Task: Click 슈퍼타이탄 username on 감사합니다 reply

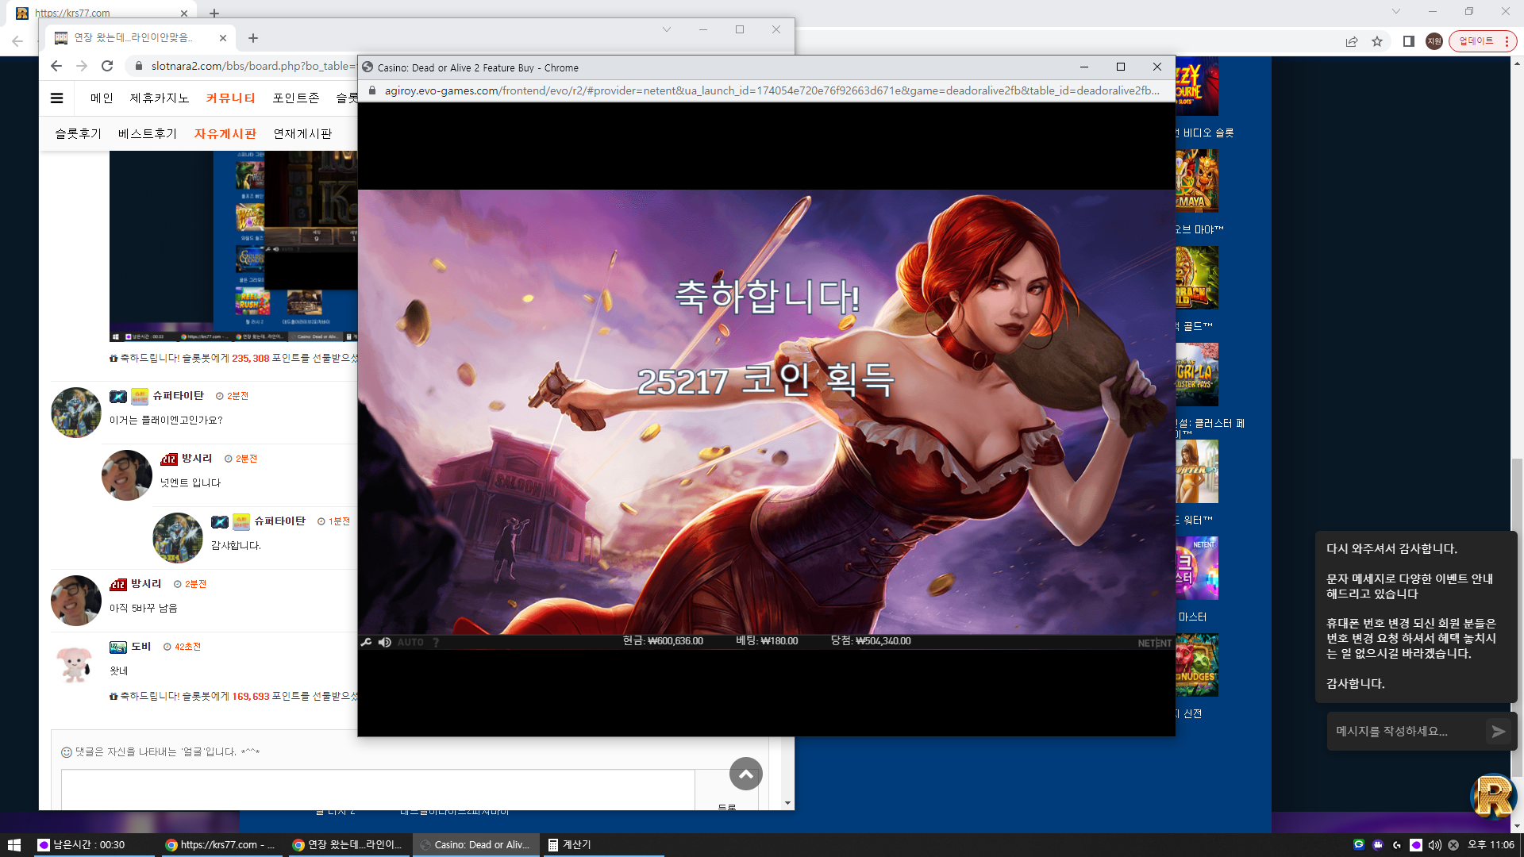Action: pos(279,521)
